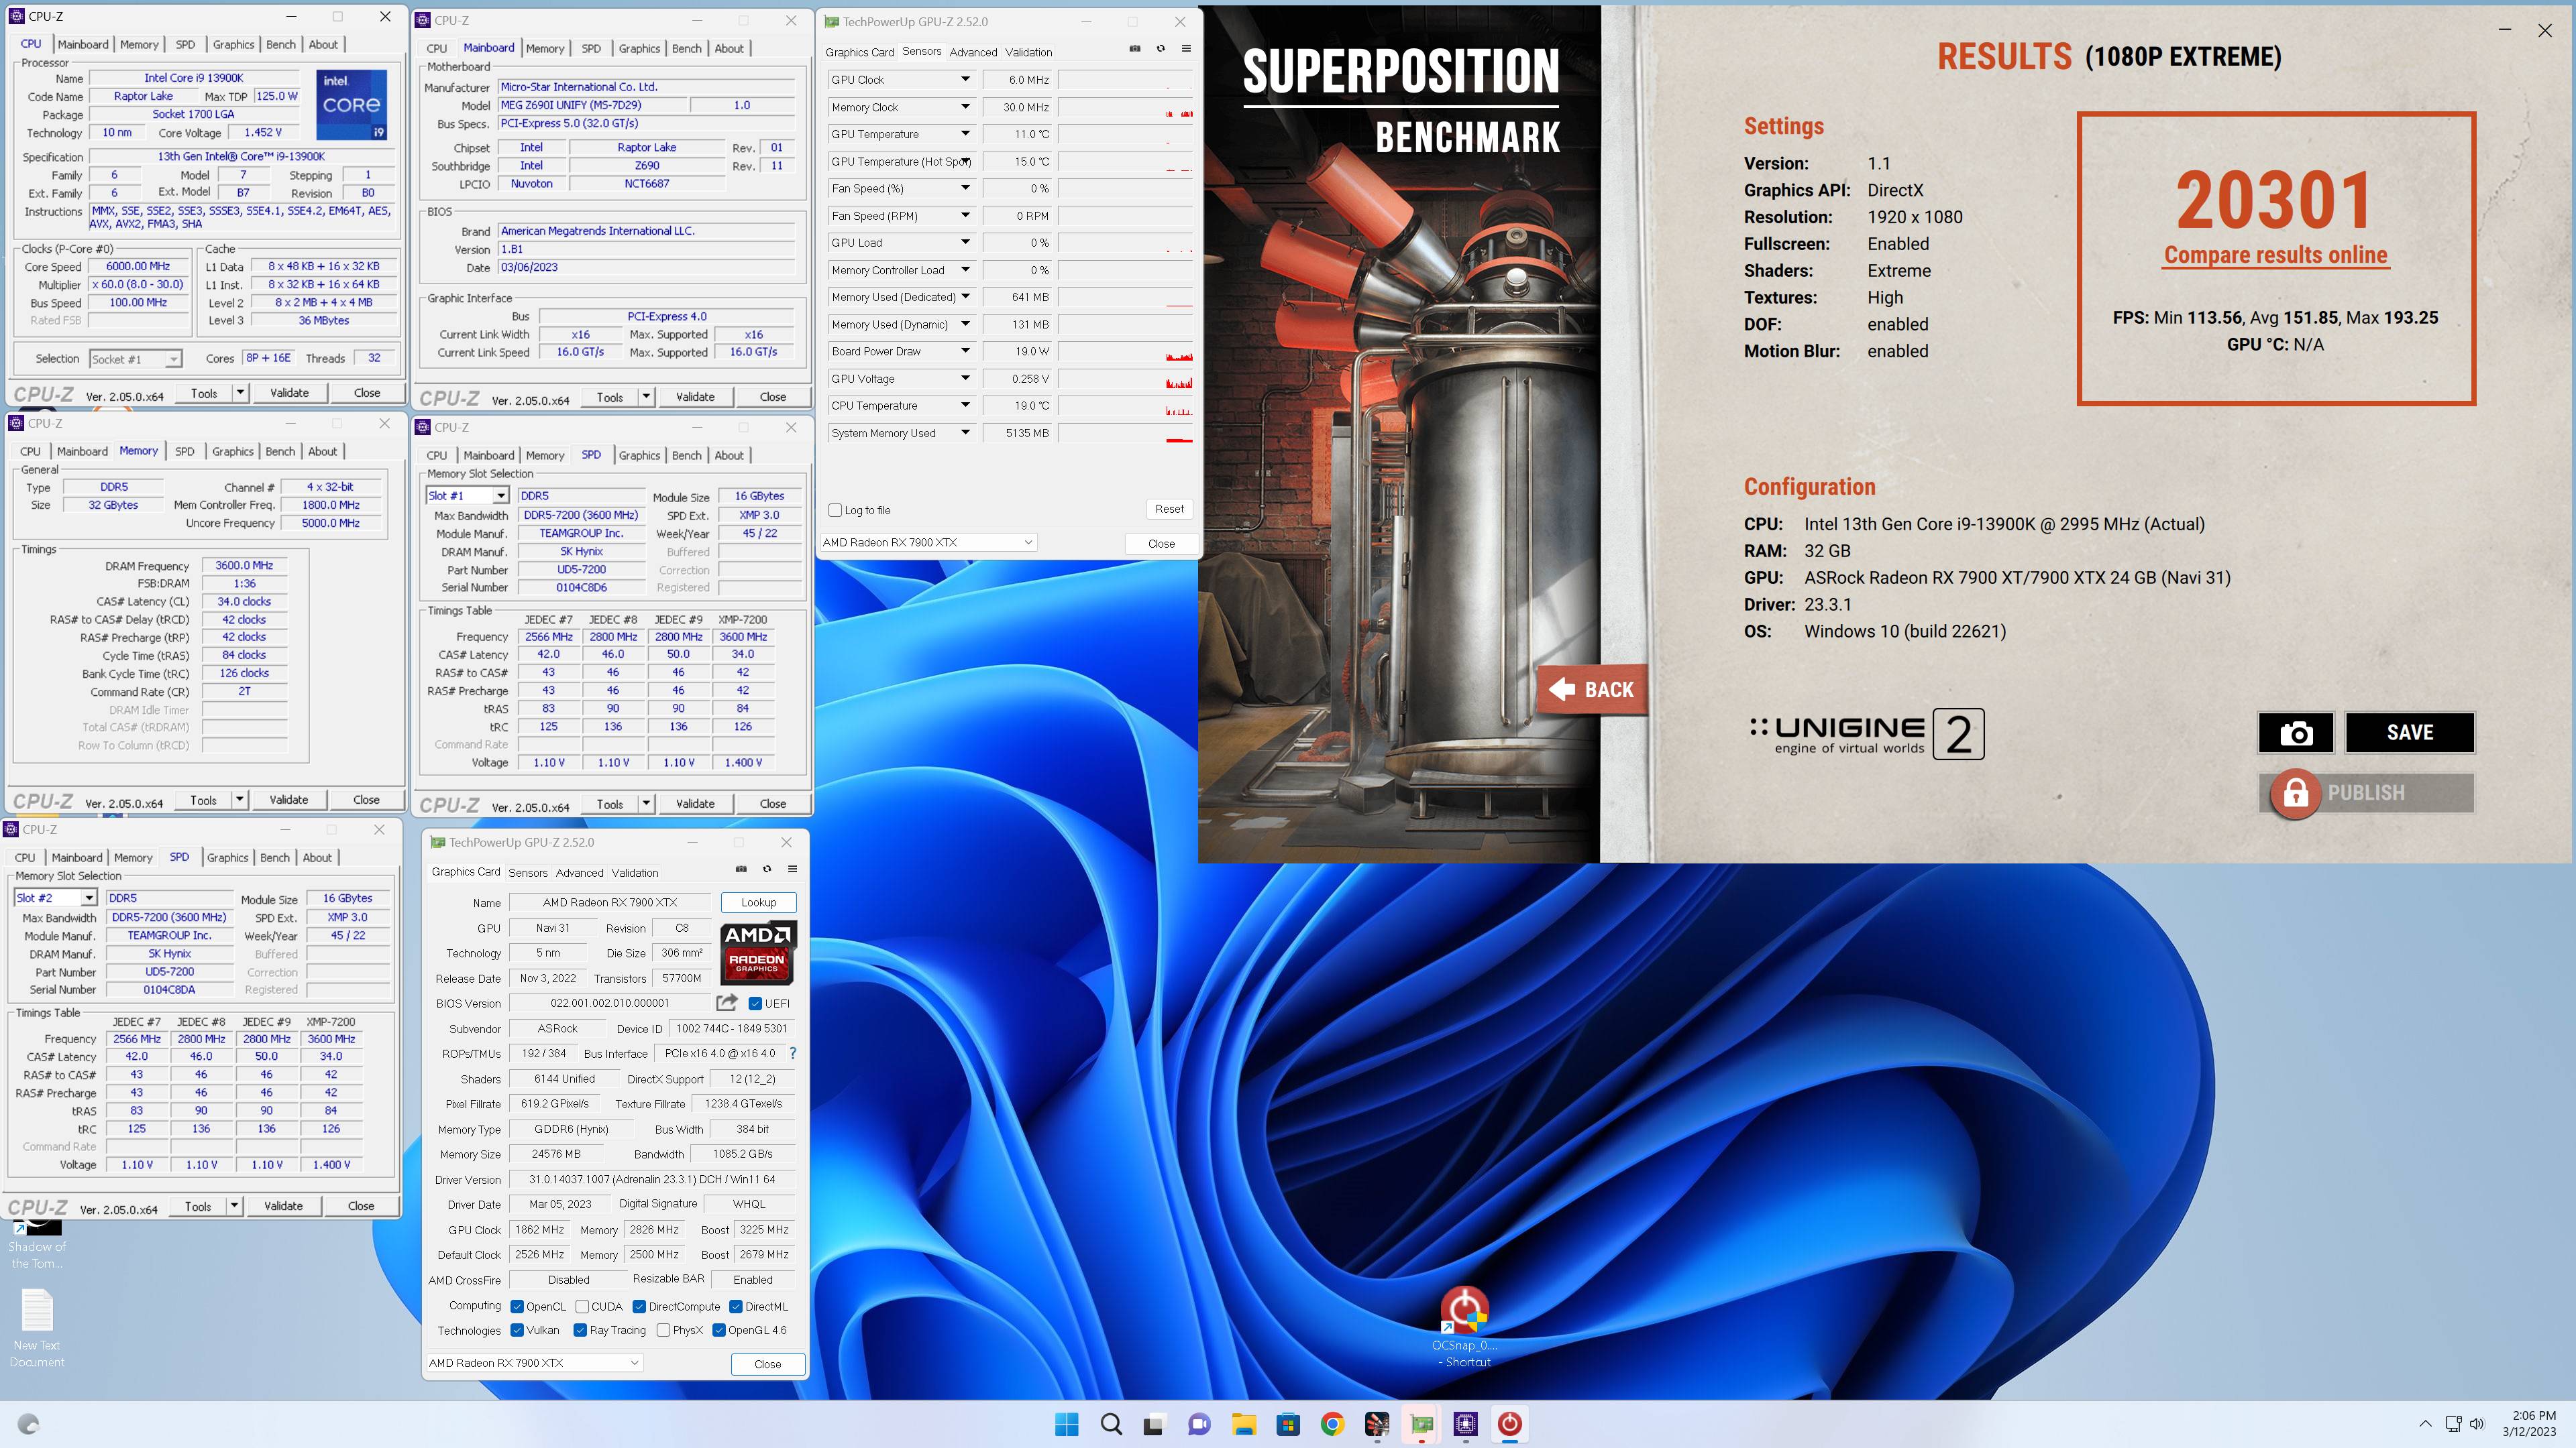Expand the GPU Temperature sensor dropdown
Screen dimensions: 2576x1448
[x=965, y=134]
